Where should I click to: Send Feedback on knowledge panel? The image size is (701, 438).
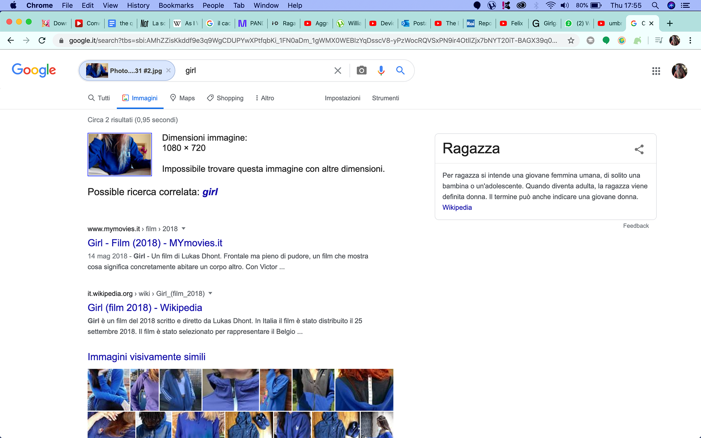(x=636, y=226)
